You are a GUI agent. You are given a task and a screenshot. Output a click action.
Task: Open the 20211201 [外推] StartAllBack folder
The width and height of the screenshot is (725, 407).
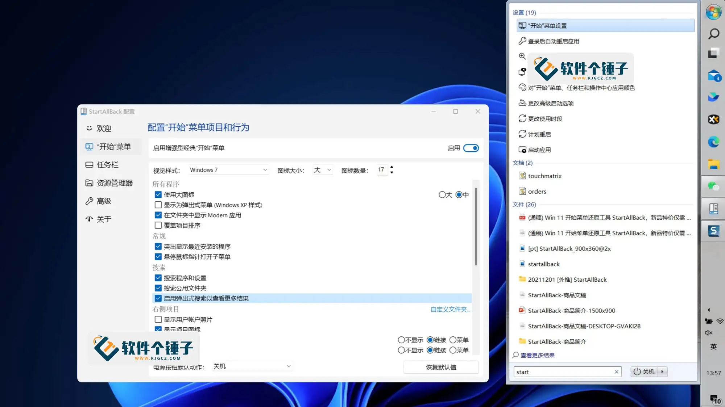(605, 280)
